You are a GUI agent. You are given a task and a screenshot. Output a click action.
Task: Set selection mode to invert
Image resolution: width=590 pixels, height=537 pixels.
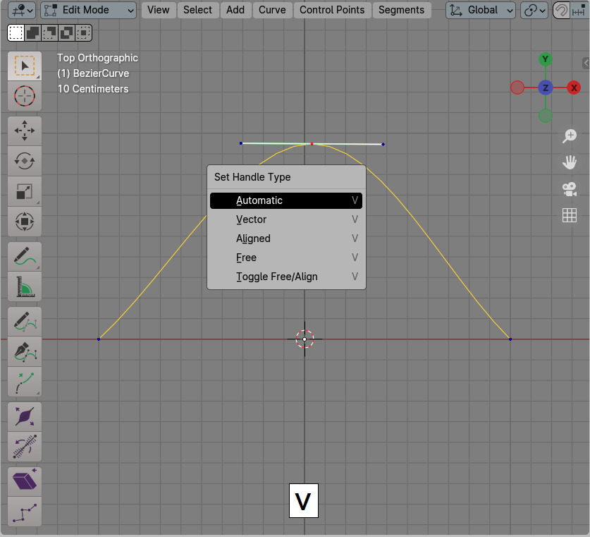click(x=66, y=32)
